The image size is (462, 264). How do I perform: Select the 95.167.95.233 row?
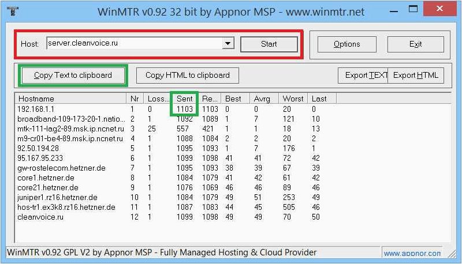[177, 158]
